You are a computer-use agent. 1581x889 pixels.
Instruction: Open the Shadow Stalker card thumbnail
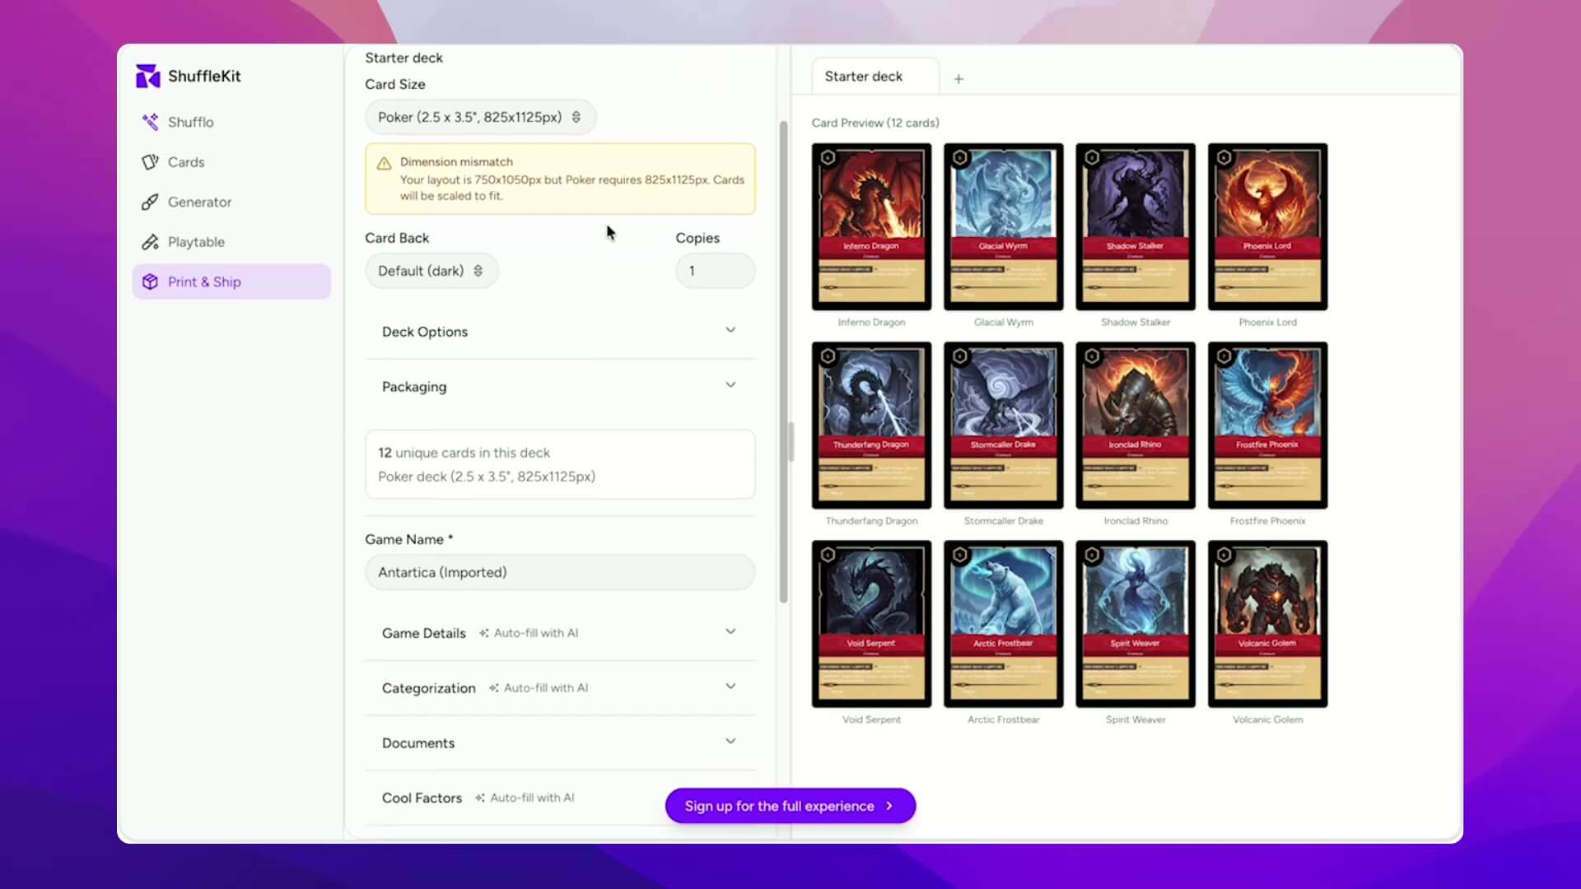point(1136,227)
